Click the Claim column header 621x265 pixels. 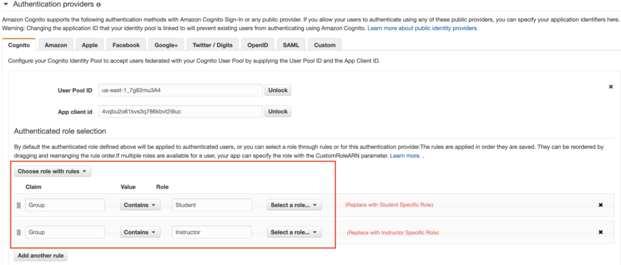[34, 187]
